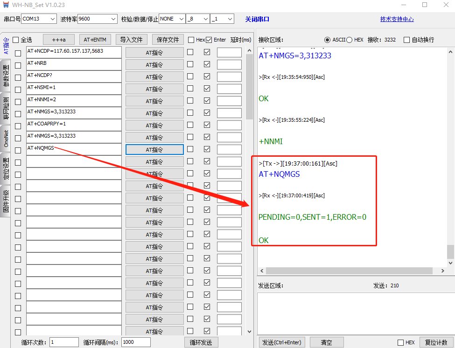
Task: Click delay field in the AT+NCDP? row
Action: click(x=229, y=77)
